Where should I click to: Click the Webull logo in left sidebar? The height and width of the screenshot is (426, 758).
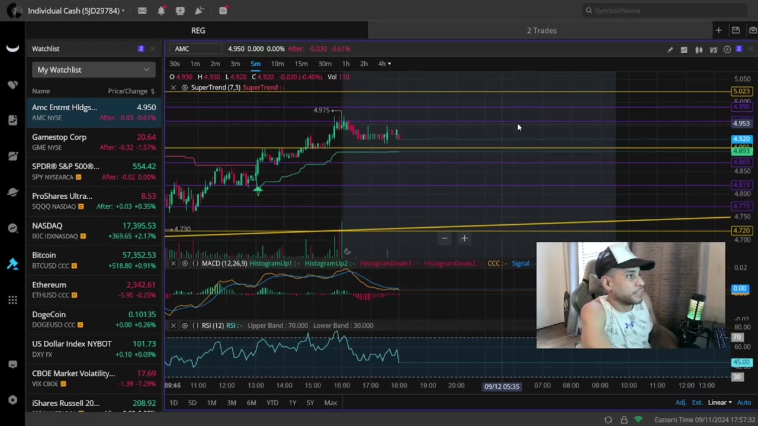coord(12,49)
